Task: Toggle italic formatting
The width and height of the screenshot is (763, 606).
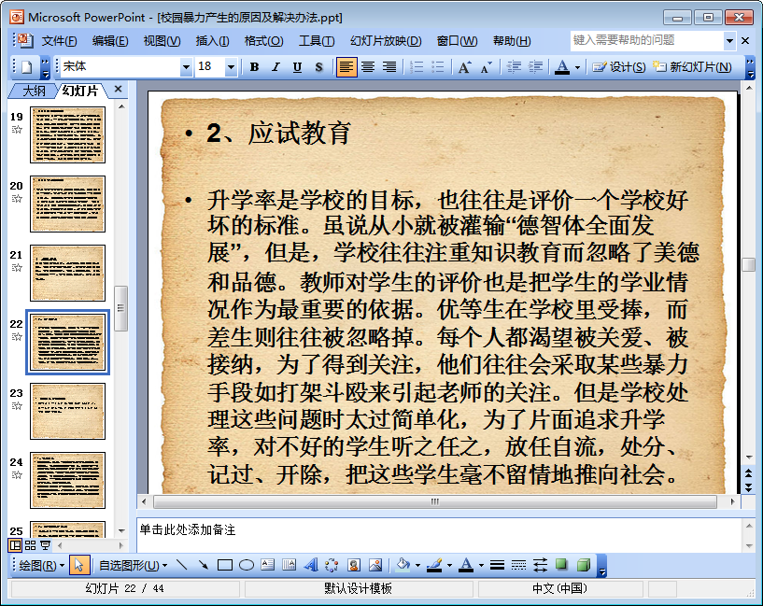Action: 276,67
